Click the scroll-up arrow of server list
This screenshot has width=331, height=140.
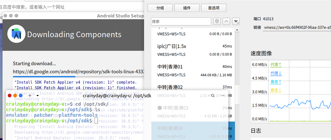[237, 30]
